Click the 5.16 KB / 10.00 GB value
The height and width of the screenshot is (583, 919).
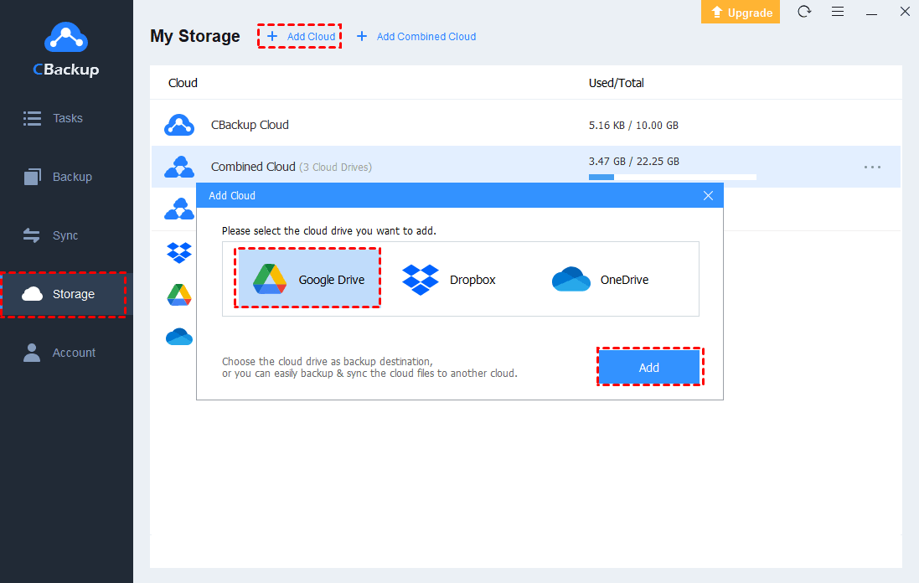(x=633, y=126)
